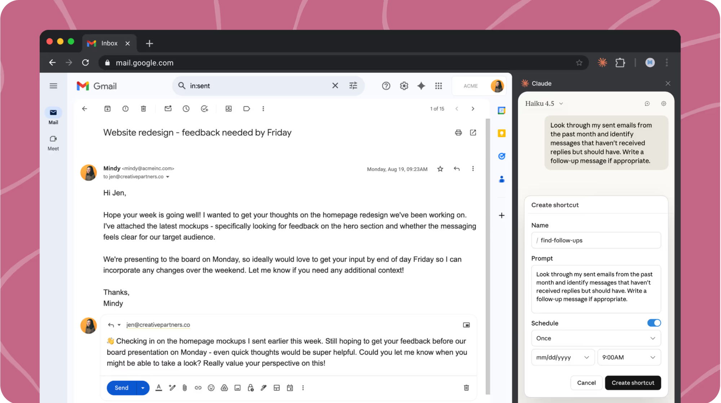Image resolution: width=721 pixels, height=403 pixels.
Task: Open the Once frequency dropdown
Action: [596, 338]
